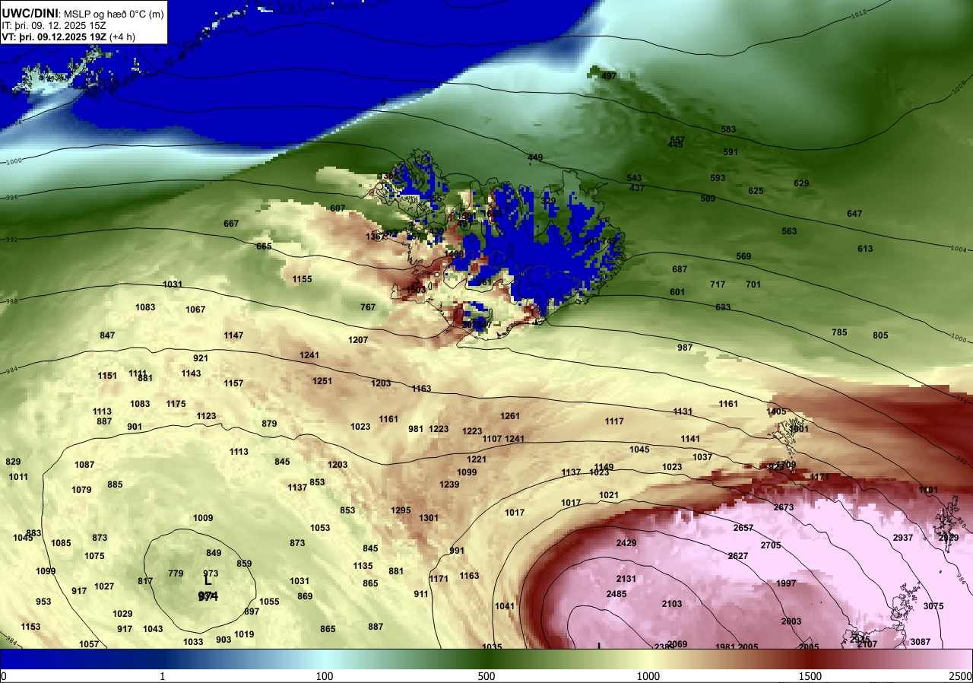Click the value '613'
The image size is (973, 683).
(865, 249)
